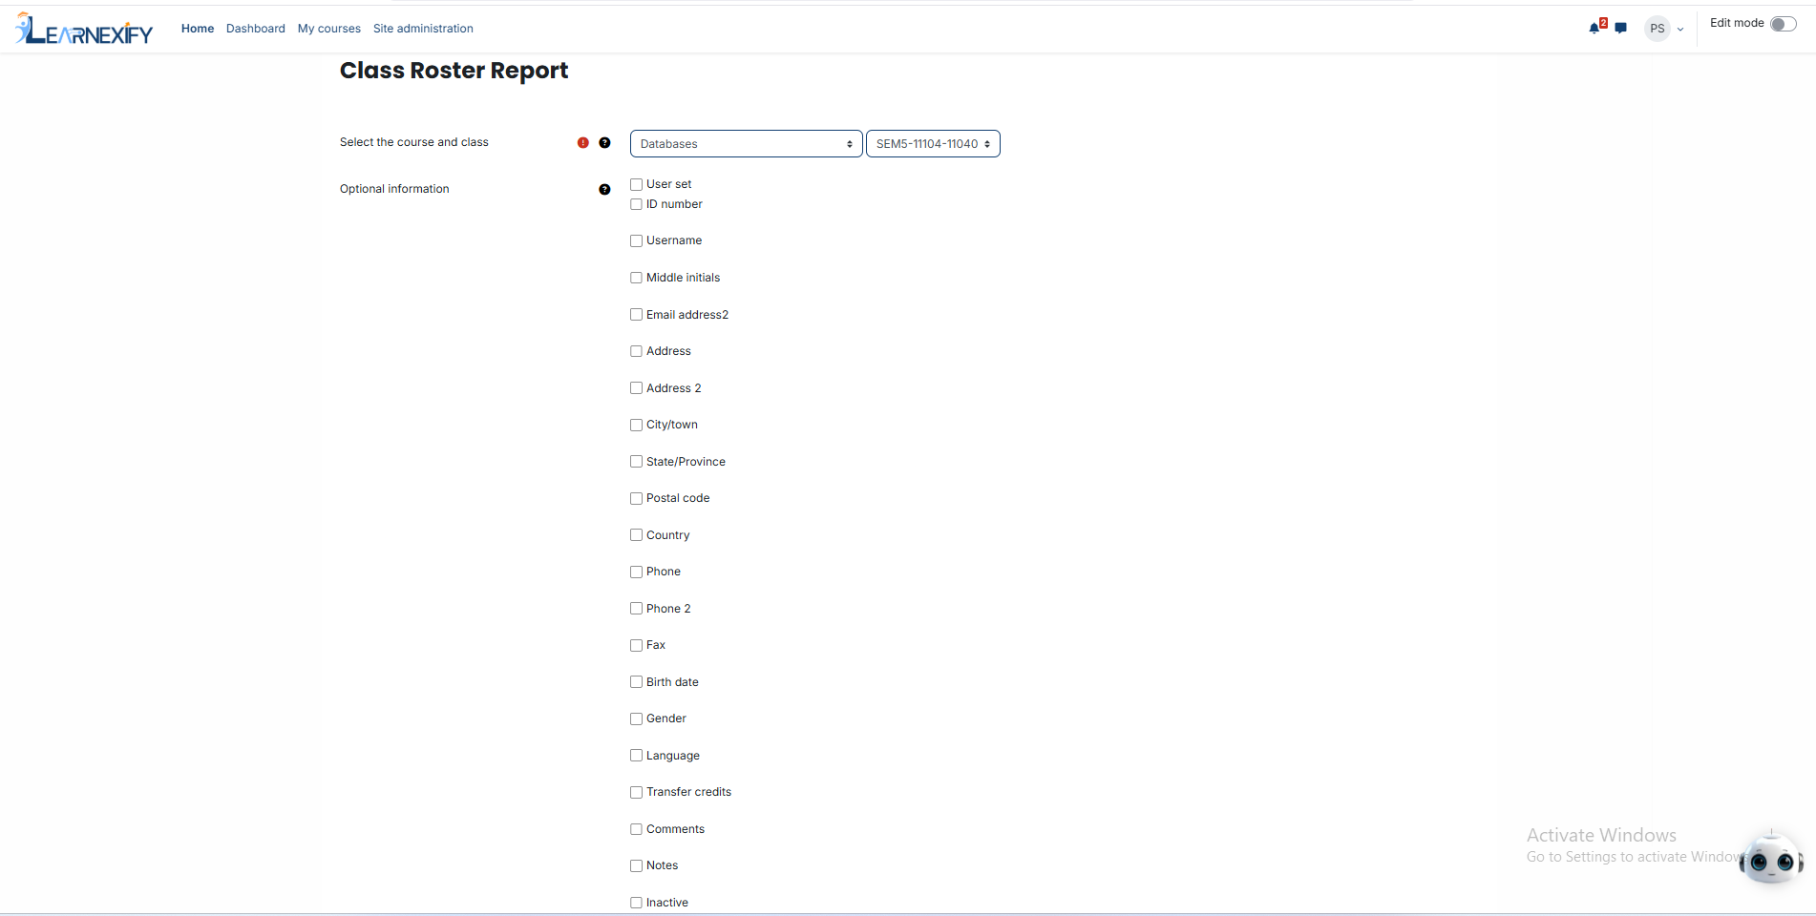Image resolution: width=1816 pixels, height=916 pixels.
Task: Tick the Middle initials checkbox
Action: (x=636, y=278)
